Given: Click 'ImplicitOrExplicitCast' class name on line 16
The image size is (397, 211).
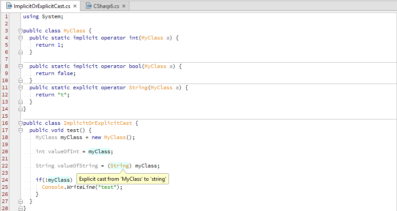Looking at the screenshot, I should tap(98, 123).
